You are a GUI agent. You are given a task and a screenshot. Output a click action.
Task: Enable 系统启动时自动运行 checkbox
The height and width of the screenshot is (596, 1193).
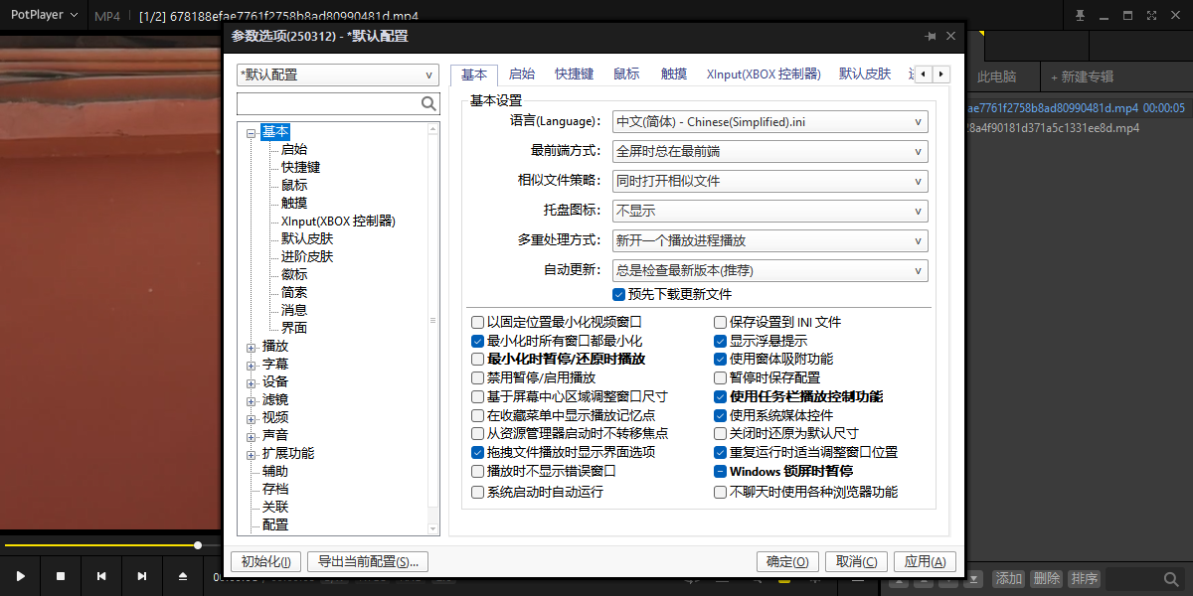tap(477, 492)
